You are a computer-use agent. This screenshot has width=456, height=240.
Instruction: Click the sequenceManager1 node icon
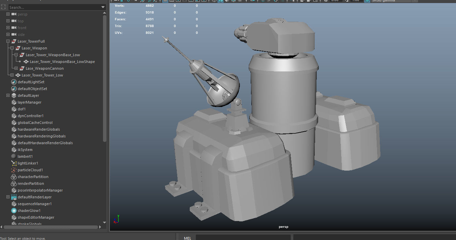click(x=14, y=204)
